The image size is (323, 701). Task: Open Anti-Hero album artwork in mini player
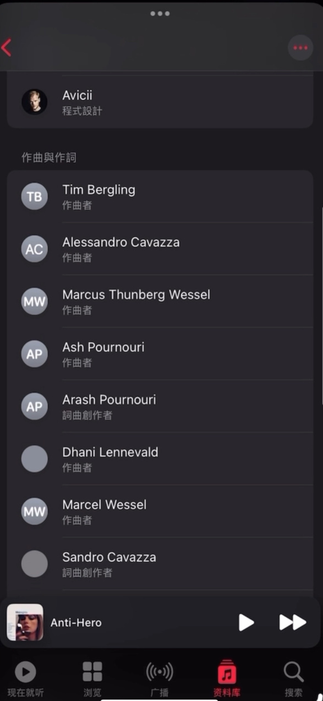(25, 622)
